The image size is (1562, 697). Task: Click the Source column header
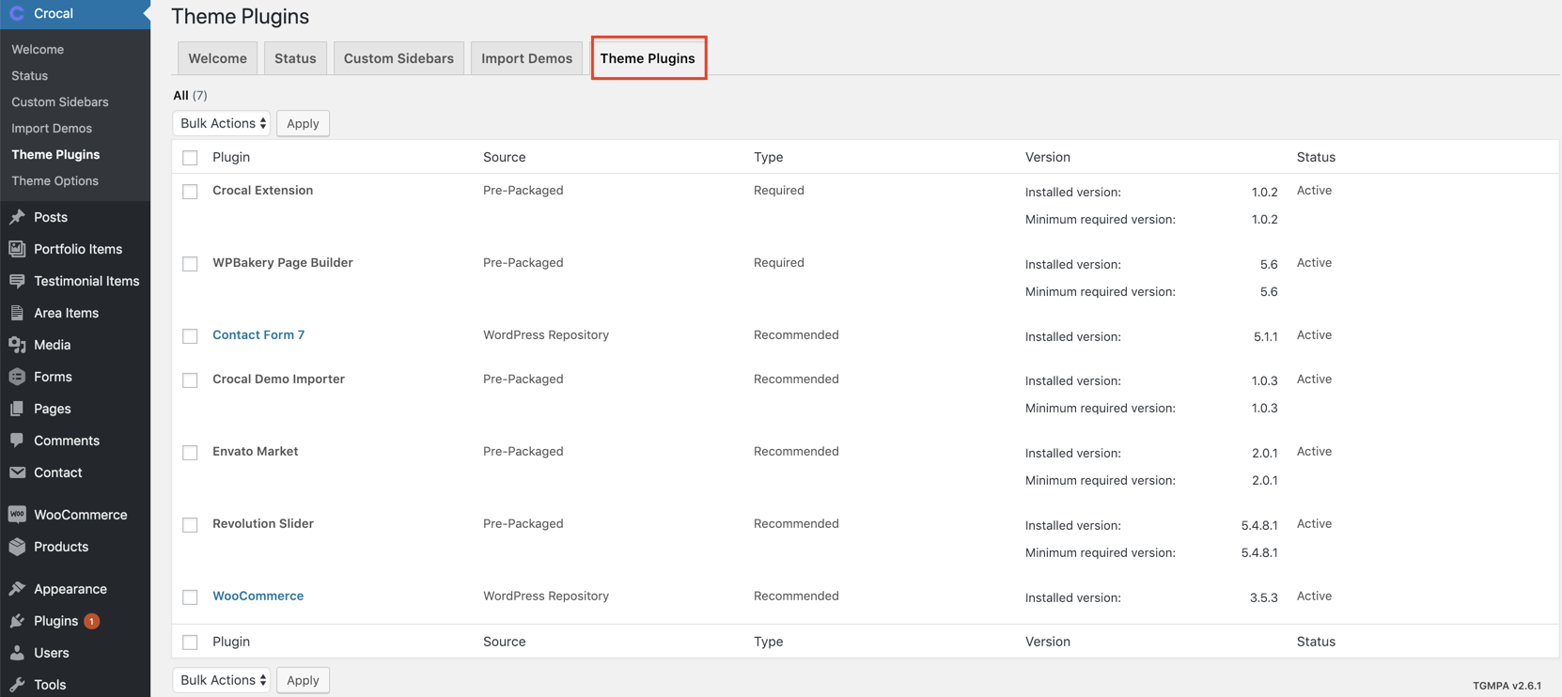pos(504,157)
